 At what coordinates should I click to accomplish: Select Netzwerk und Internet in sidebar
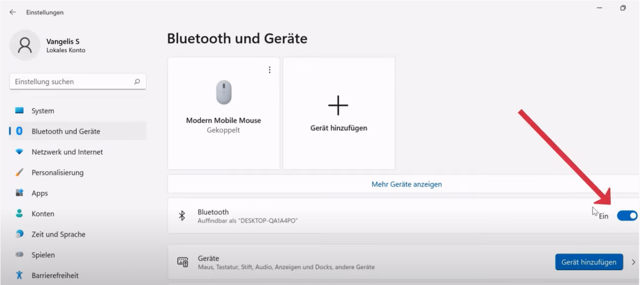click(67, 152)
